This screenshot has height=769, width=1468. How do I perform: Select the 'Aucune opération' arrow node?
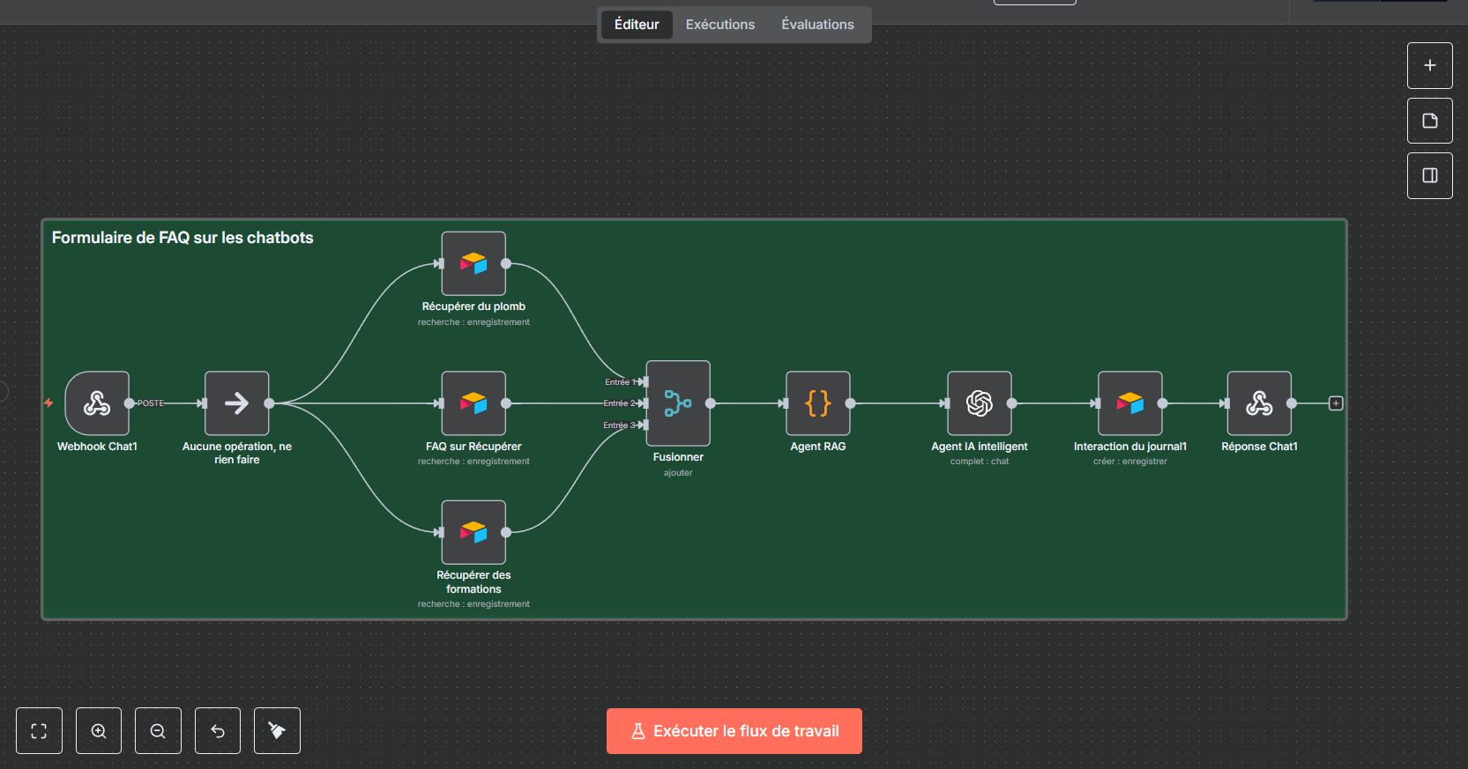[x=236, y=403]
